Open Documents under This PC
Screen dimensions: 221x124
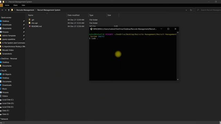7,82
